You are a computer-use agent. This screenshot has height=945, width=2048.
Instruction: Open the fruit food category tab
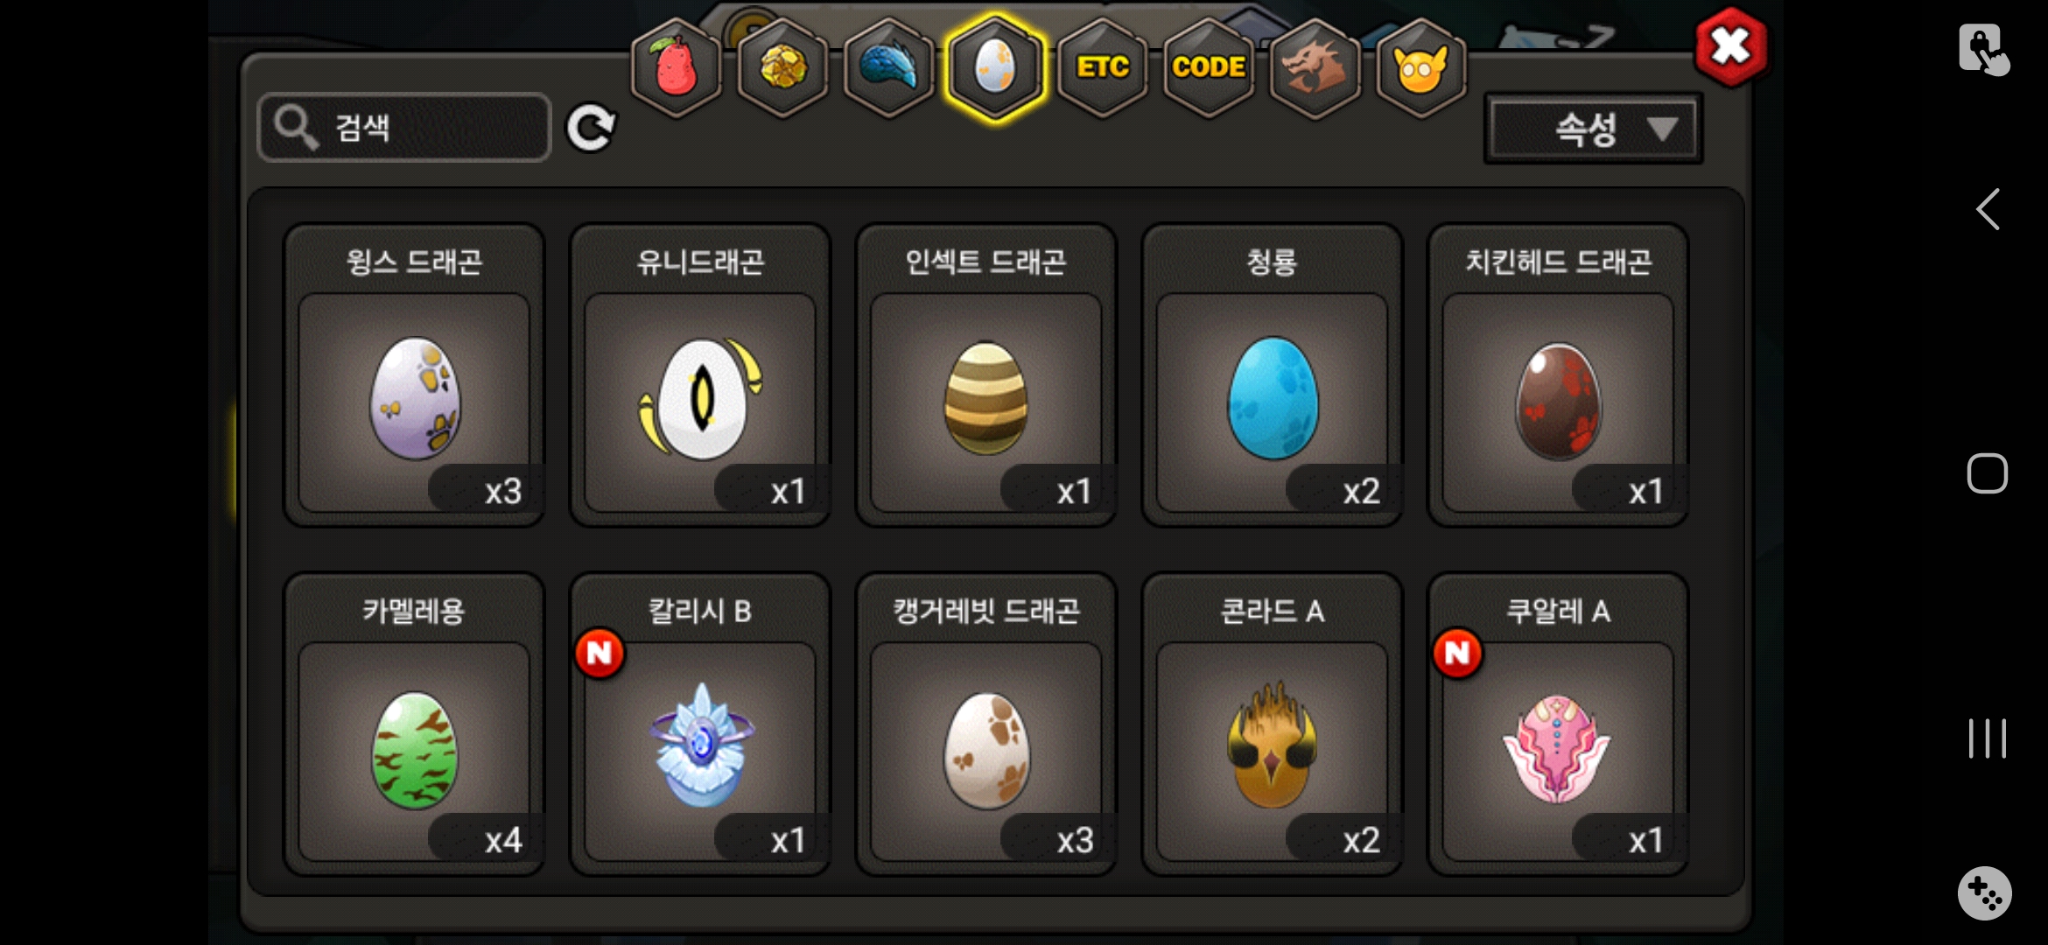coord(676,67)
